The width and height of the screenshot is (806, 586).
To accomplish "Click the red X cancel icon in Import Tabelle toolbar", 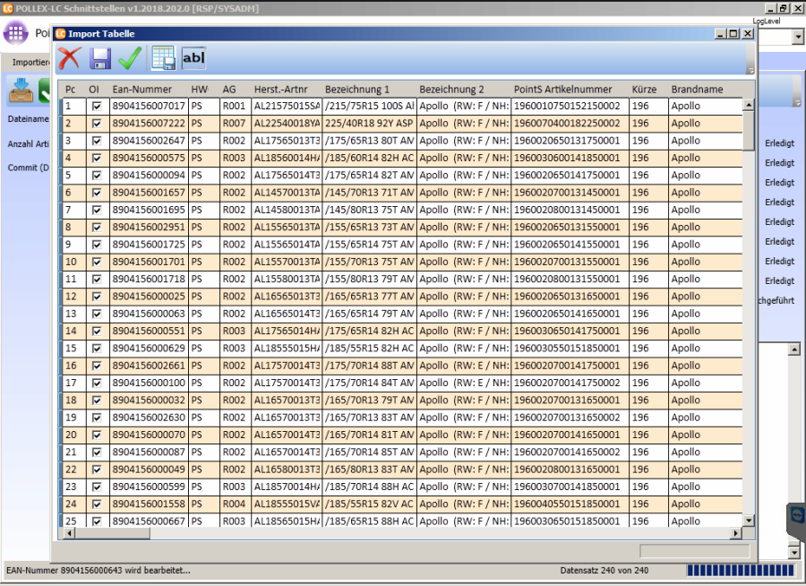I will 69,58.
